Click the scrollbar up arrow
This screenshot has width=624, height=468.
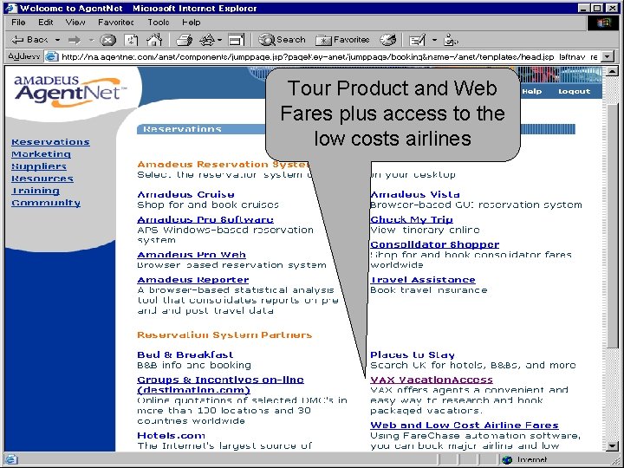[x=612, y=72]
